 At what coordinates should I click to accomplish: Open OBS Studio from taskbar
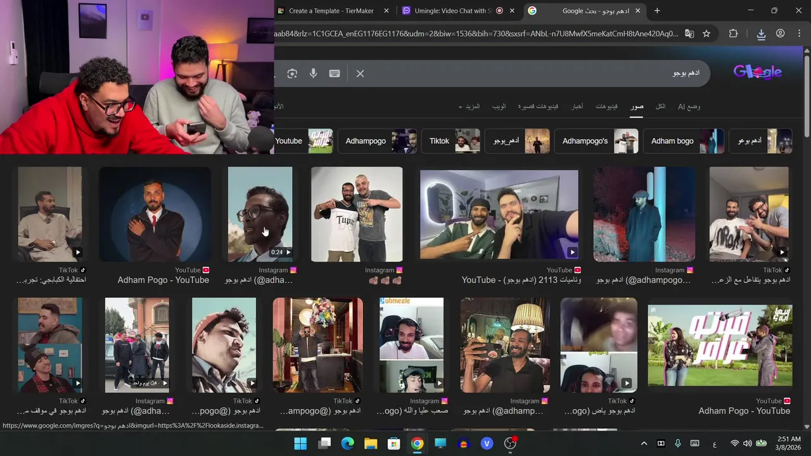point(510,443)
